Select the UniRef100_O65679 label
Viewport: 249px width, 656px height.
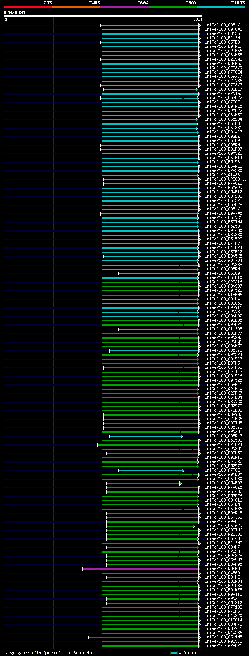(x=223, y=526)
